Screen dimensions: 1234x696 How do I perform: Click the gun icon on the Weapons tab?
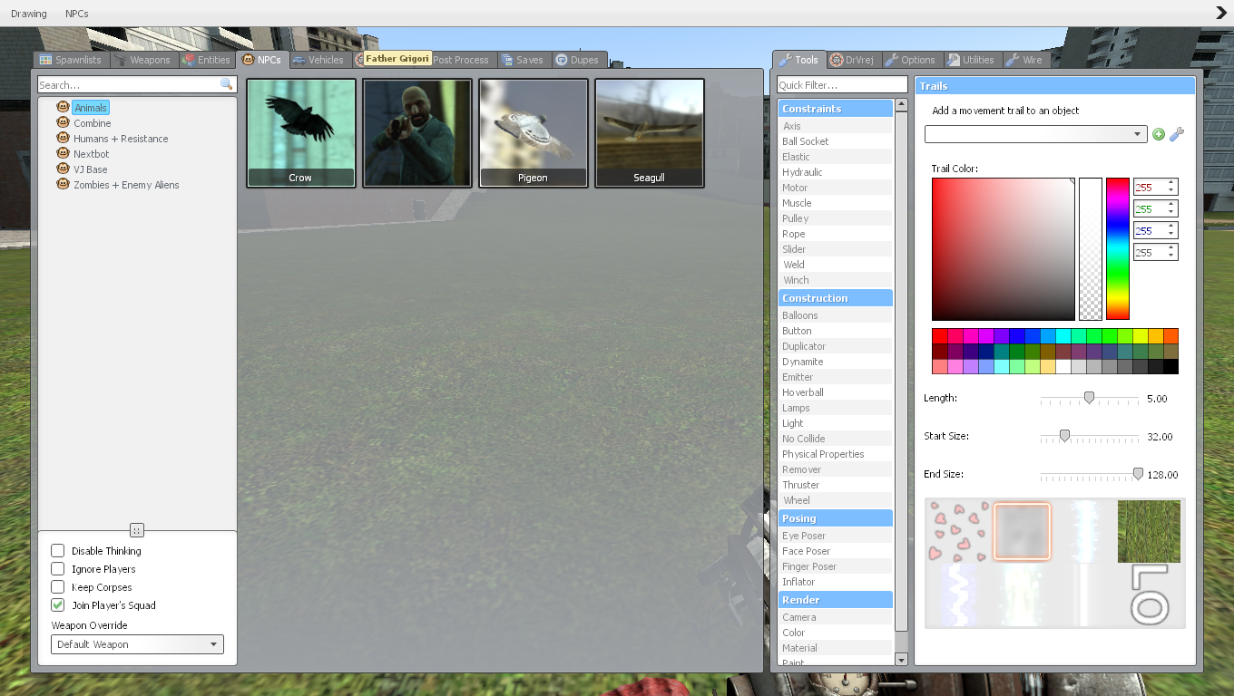tap(120, 60)
